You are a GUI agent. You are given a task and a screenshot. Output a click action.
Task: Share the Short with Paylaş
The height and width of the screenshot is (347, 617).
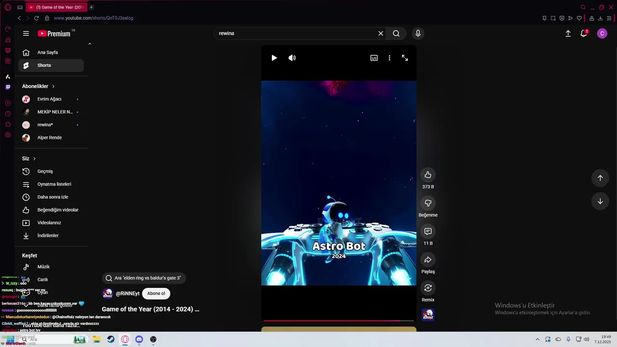(x=428, y=260)
